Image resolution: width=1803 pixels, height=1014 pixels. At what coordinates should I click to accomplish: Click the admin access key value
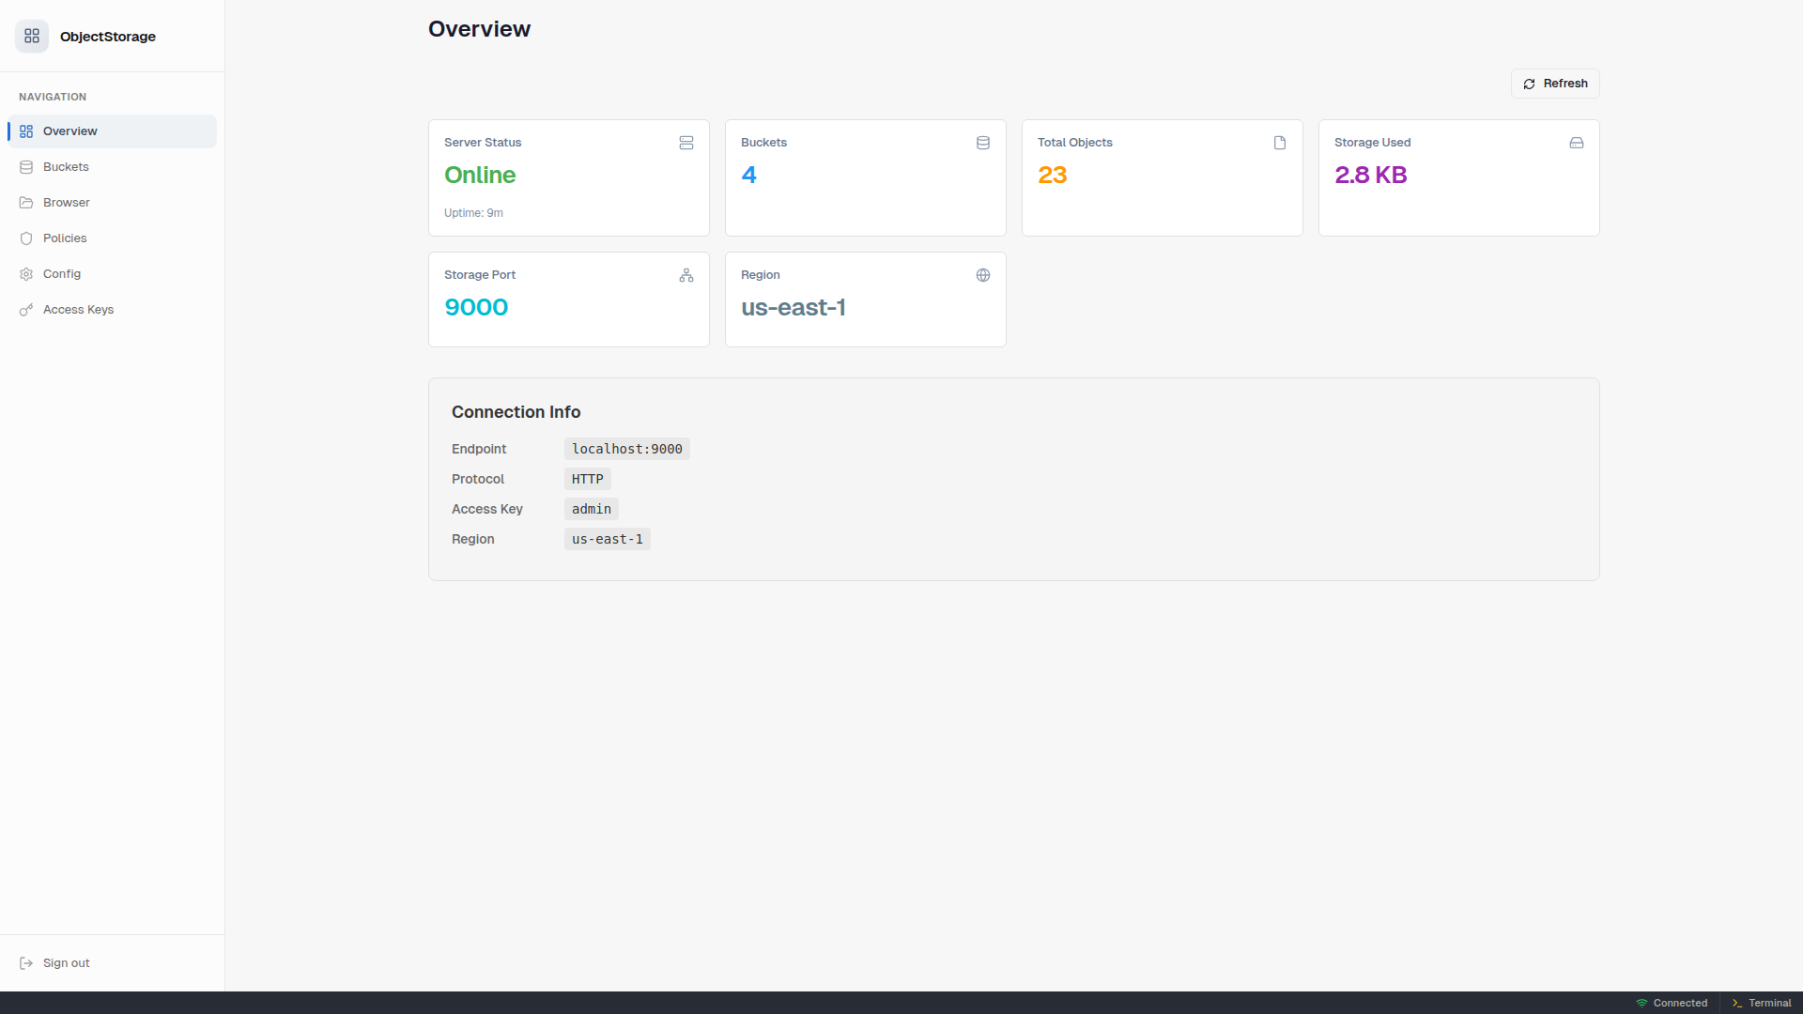pos(591,509)
